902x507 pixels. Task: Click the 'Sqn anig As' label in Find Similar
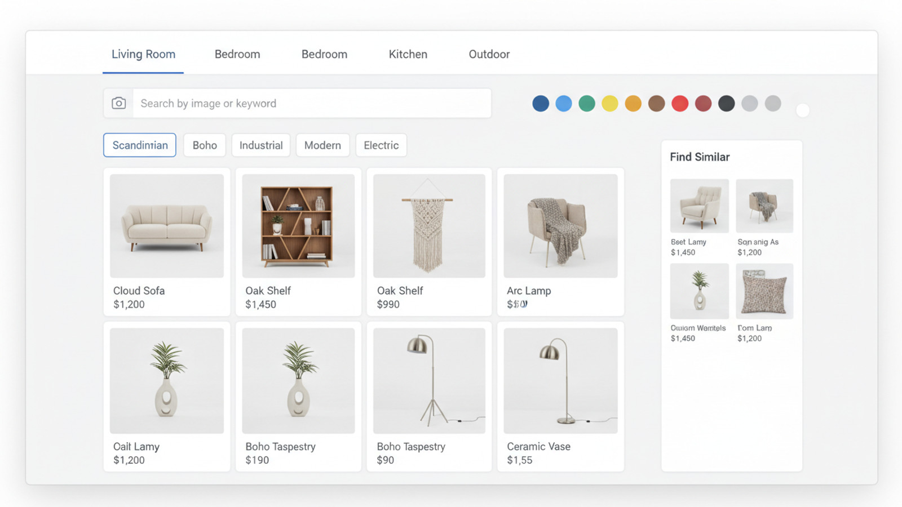pos(758,242)
